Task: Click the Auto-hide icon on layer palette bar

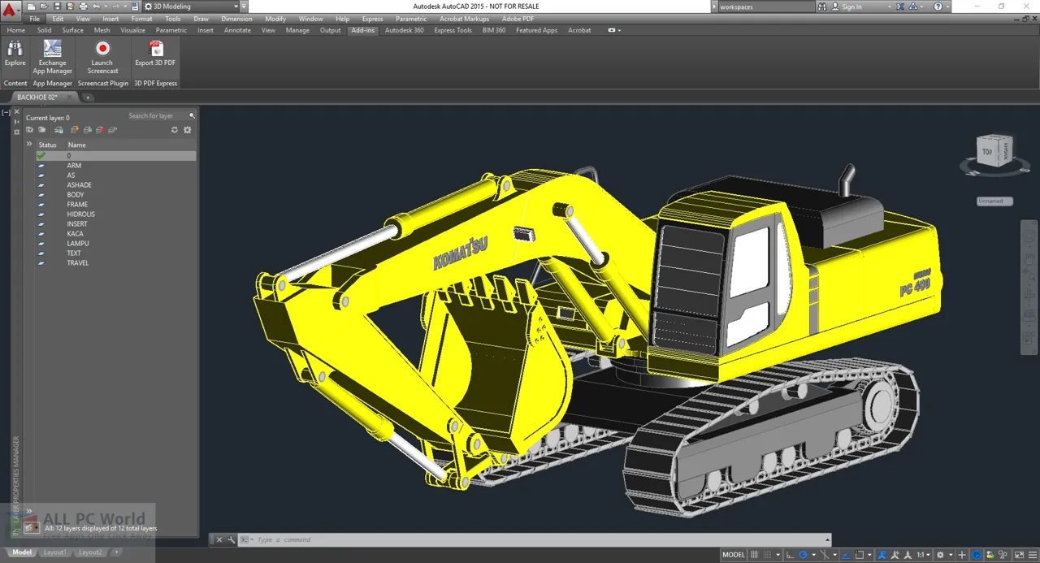Action: click(16, 122)
